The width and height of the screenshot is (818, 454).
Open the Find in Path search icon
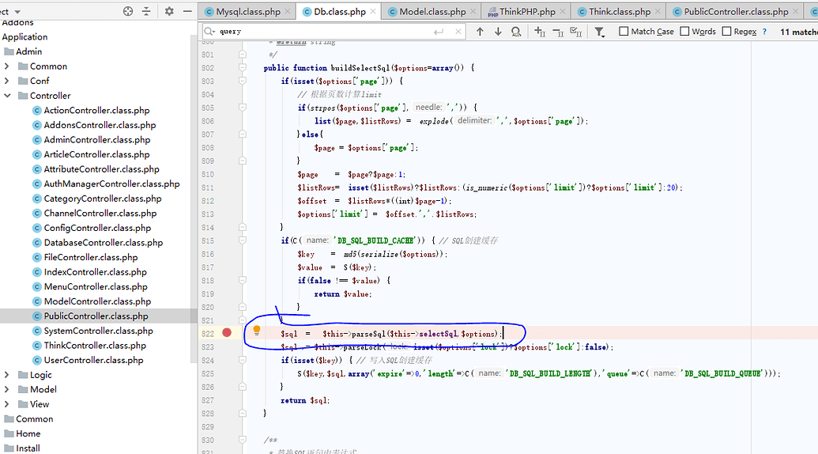coord(516,32)
